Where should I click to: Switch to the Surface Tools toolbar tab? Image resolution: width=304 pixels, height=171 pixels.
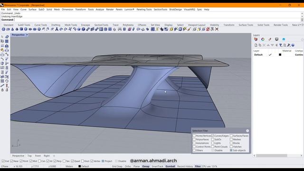[246, 25]
